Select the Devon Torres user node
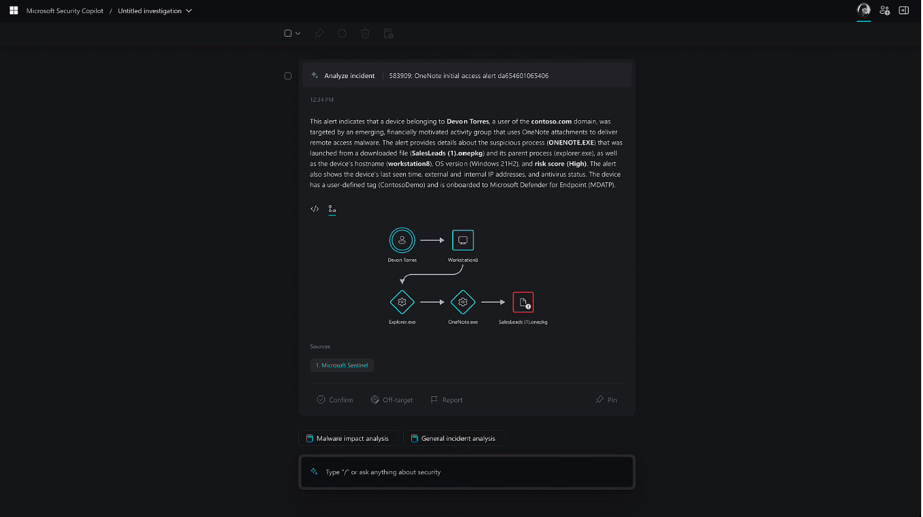 click(402, 240)
